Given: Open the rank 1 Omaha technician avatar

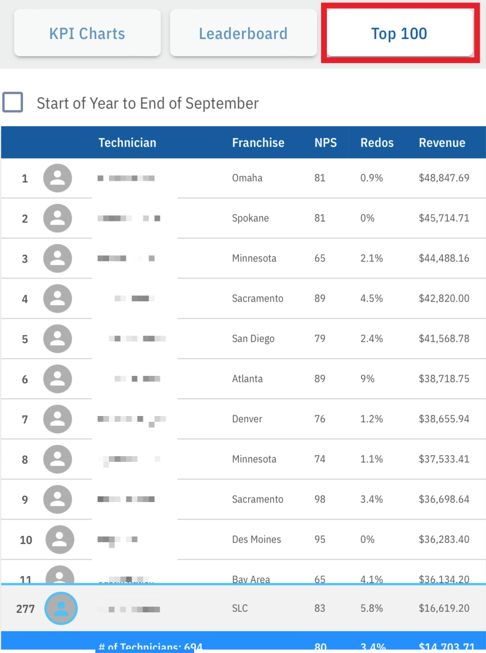Looking at the screenshot, I should coord(57,178).
